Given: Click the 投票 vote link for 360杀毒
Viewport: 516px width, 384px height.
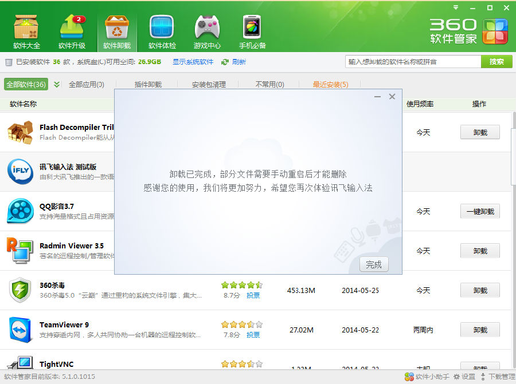Looking at the screenshot, I should click(253, 295).
